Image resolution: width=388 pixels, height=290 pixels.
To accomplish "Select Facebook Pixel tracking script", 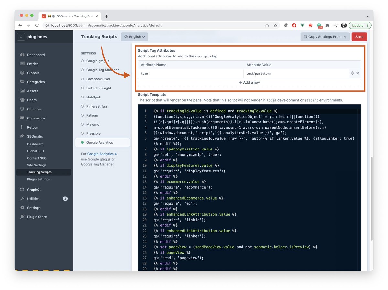I will pos(98,79).
